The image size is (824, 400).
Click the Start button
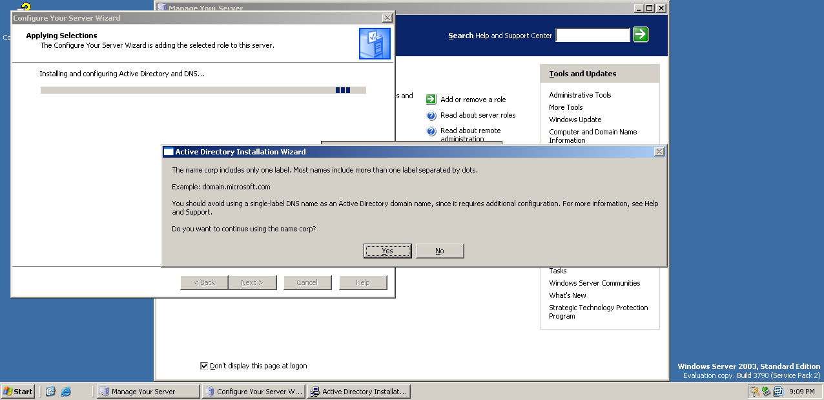[x=17, y=392]
